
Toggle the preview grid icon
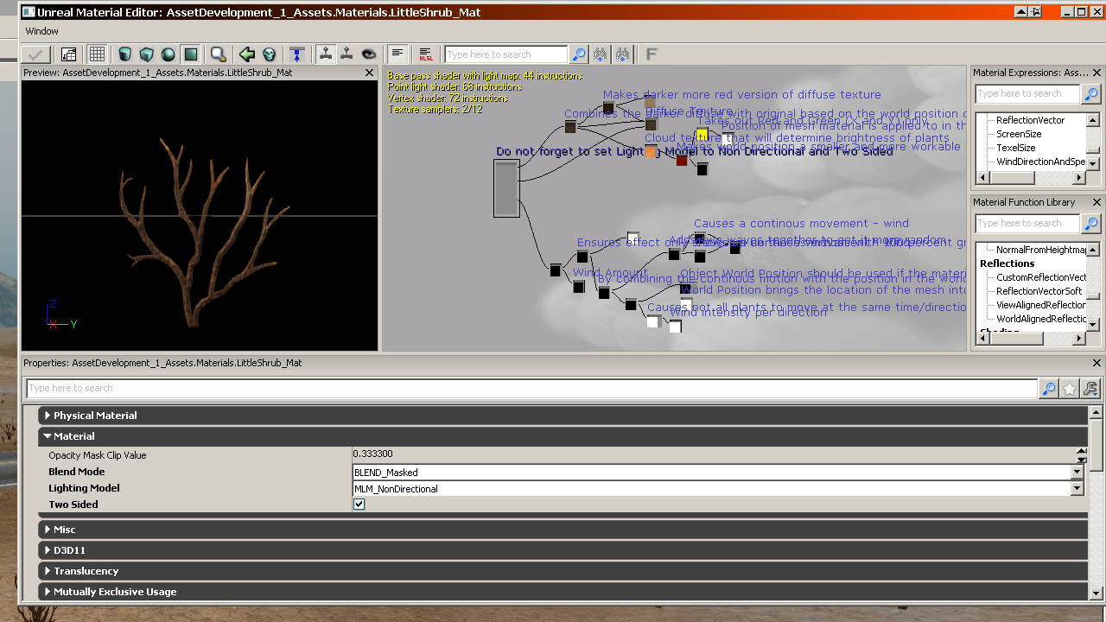(x=97, y=54)
